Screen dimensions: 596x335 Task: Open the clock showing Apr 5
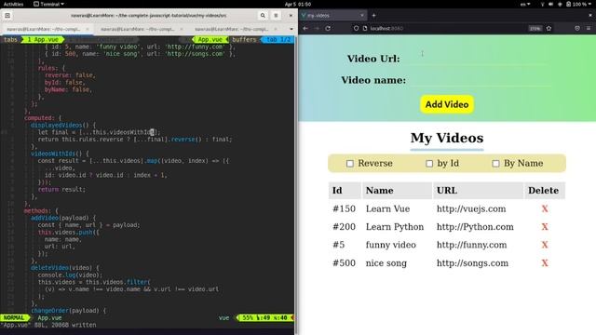[x=298, y=4]
